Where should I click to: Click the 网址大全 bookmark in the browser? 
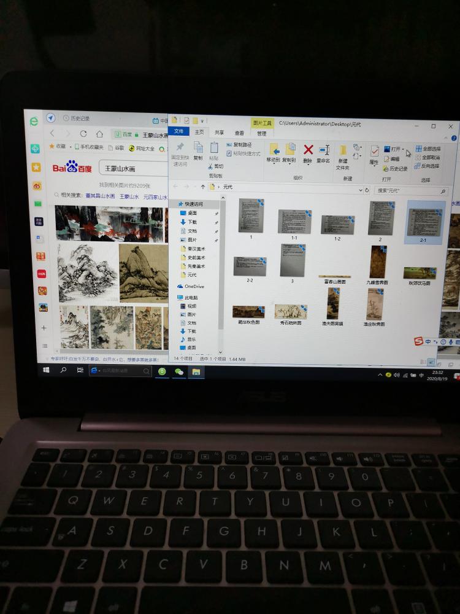[142, 149]
